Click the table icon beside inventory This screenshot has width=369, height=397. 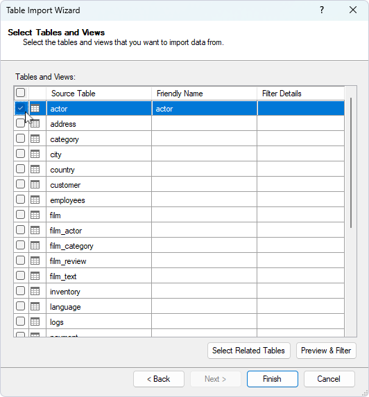coord(35,291)
